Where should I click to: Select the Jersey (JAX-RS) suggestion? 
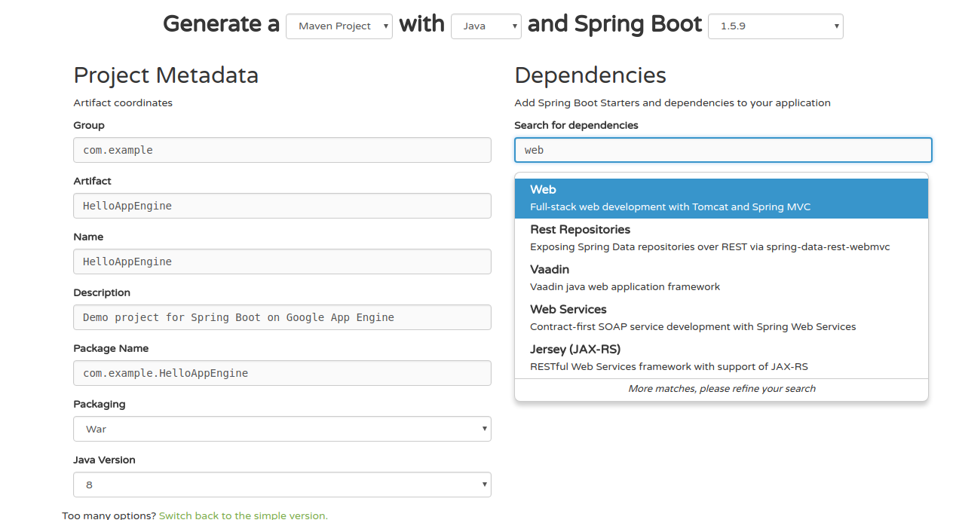point(722,358)
